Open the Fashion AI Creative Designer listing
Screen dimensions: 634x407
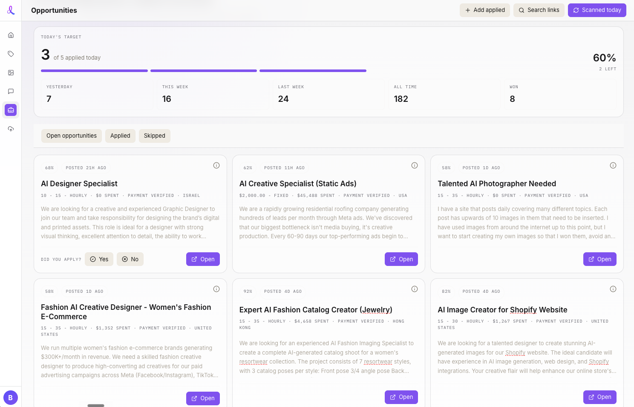(x=203, y=398)
